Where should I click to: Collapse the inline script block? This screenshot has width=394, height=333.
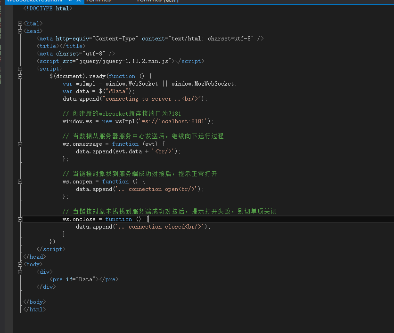tap(19, 69)
